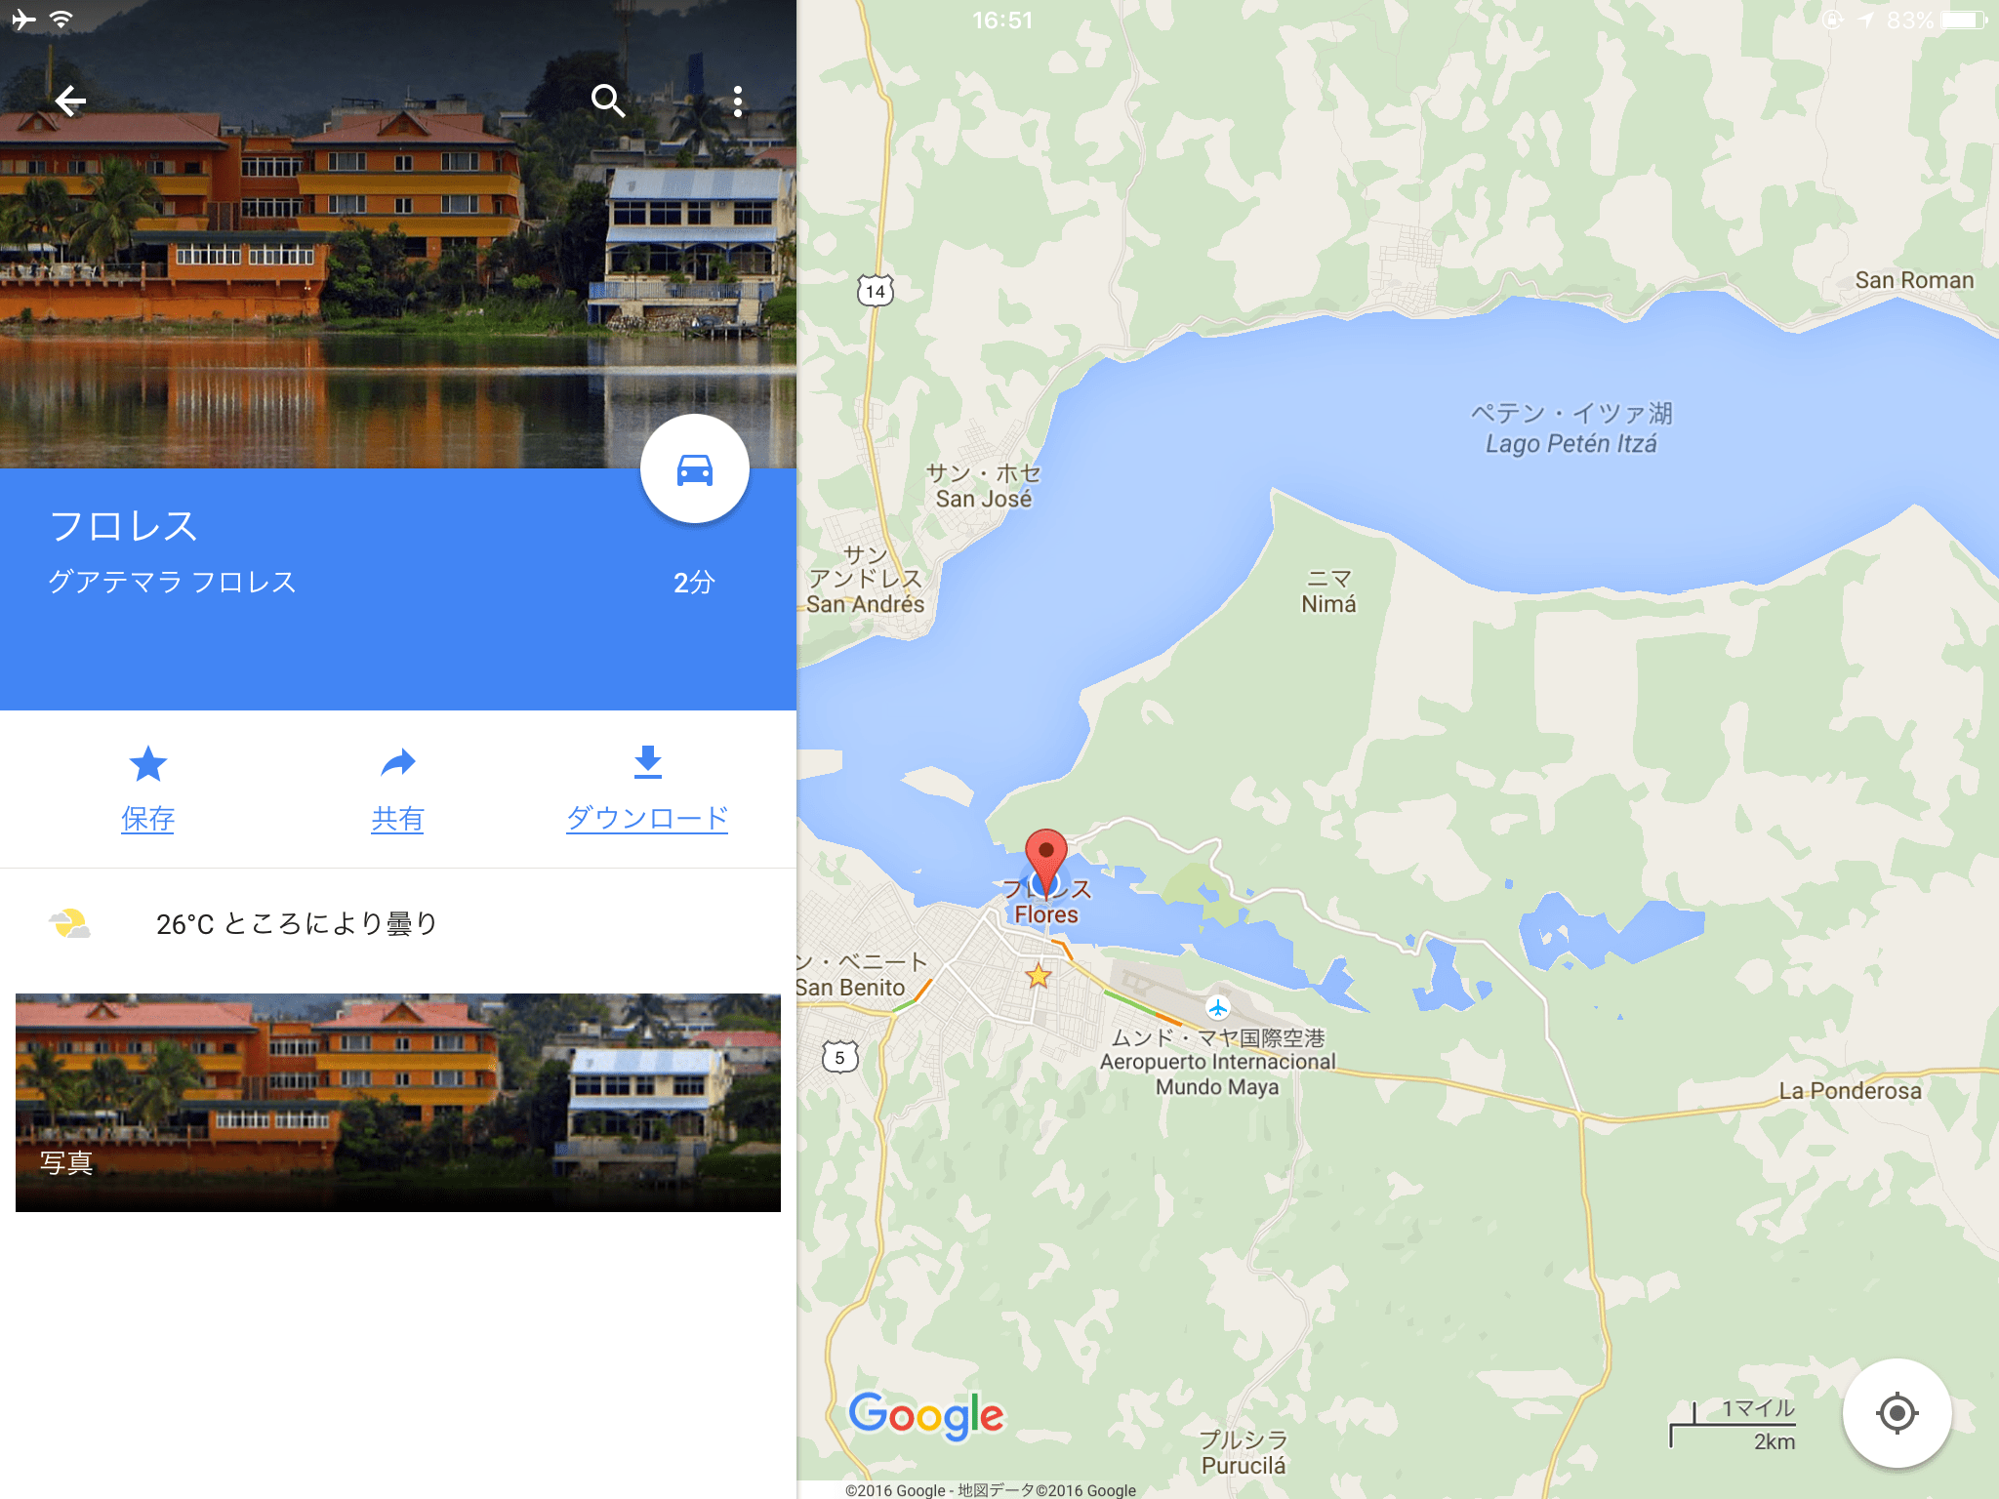Click the ダウンロード link
Screen dimensions: 1999x1499
click(x=648, y=818)
